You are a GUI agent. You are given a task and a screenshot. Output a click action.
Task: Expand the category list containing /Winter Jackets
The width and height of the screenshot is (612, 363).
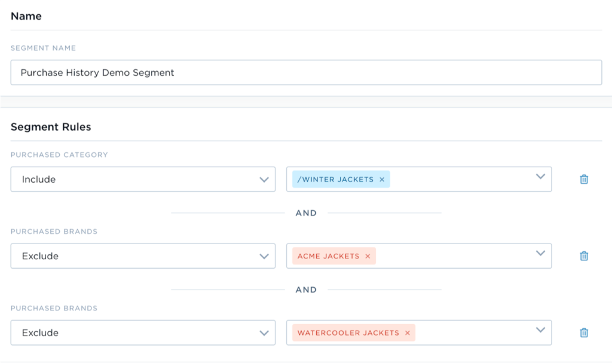(540, 177)
